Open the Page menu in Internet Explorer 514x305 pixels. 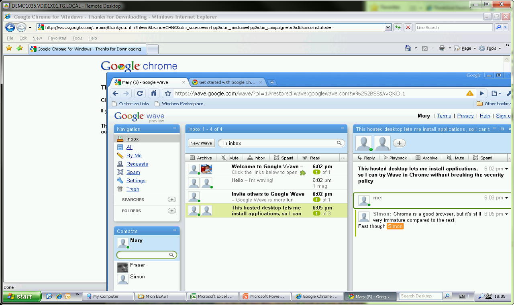click(465, 48)
